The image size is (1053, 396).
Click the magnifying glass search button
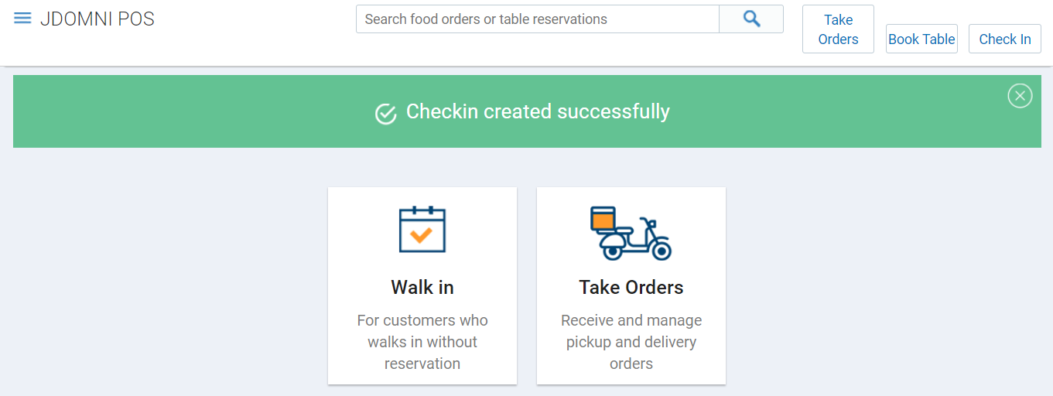[x=751, y=19]
